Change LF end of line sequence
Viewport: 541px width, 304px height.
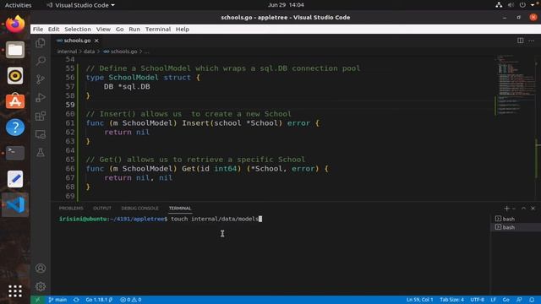coord(494,300)
